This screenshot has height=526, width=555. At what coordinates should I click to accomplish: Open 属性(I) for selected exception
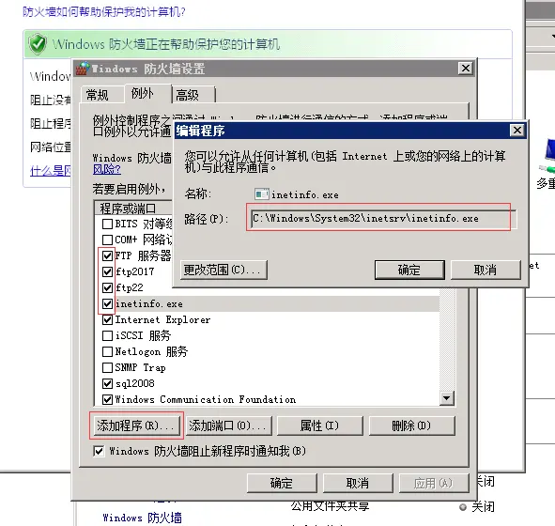(320, 425)
